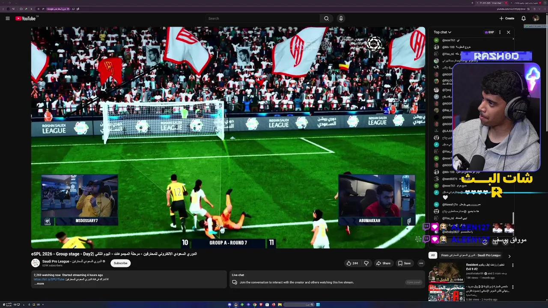
Task: Start voice search with microphone icon
Action: [x=341, y=18]
